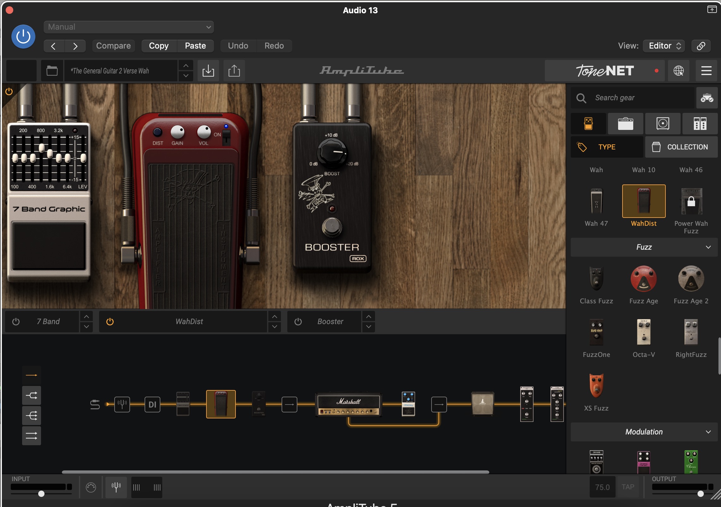Click the Booster slot up arrow
Screen dimensions: 721x507
369,316
